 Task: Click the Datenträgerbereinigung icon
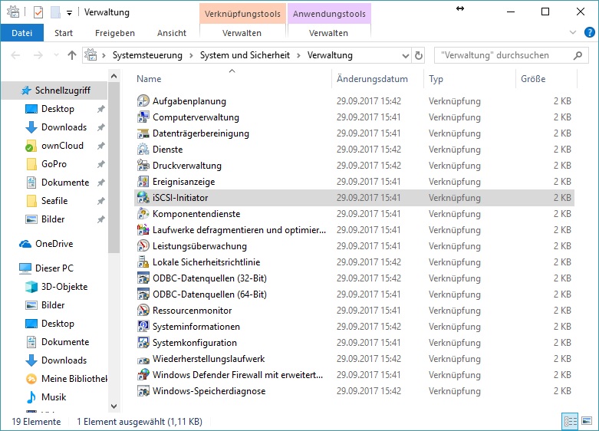(x=143, y=133)
